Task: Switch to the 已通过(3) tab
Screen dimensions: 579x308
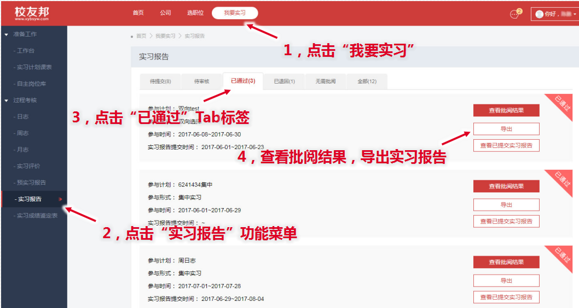Action: (242, 81)
